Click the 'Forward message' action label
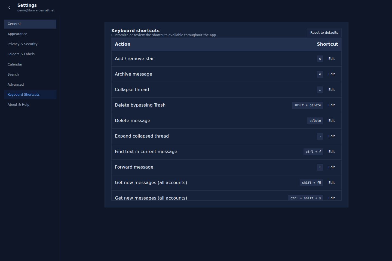Screen dimensions: 392x261 point(134,167)
